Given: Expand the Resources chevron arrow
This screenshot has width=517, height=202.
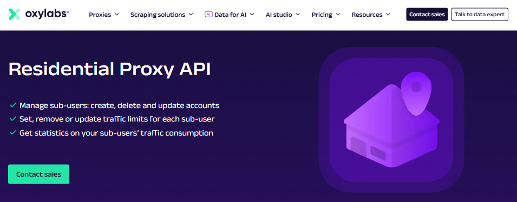Looking at the screenshot, I should [388, 15].
